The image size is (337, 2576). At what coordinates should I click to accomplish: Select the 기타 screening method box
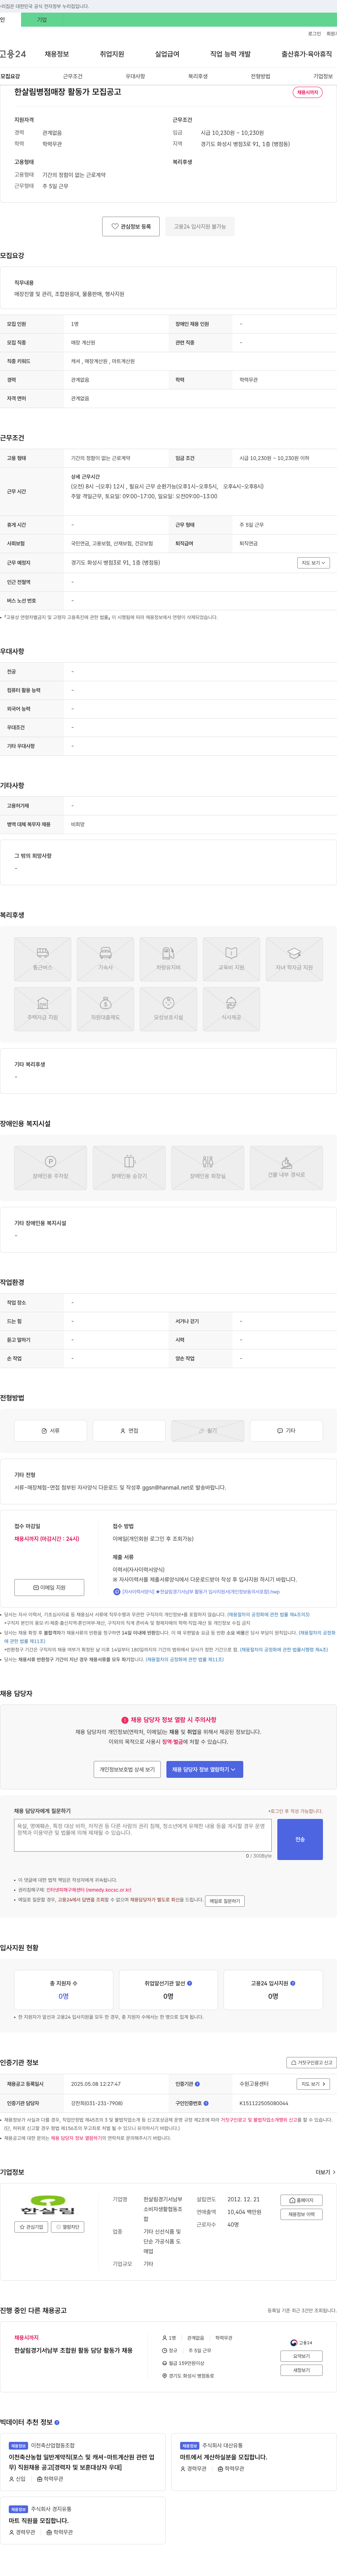[286, 1431]
